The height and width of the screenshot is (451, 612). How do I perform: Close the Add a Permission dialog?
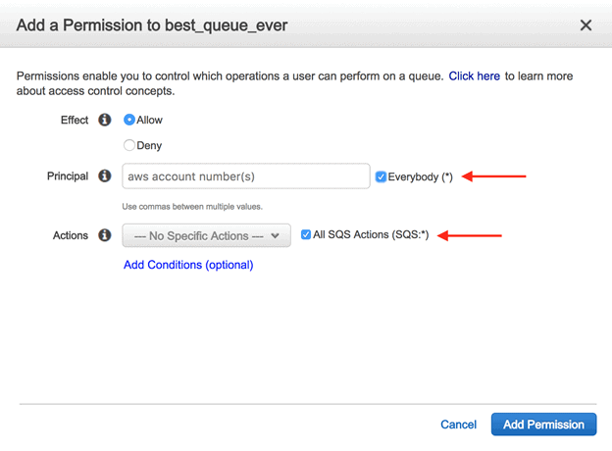(586, 25)
